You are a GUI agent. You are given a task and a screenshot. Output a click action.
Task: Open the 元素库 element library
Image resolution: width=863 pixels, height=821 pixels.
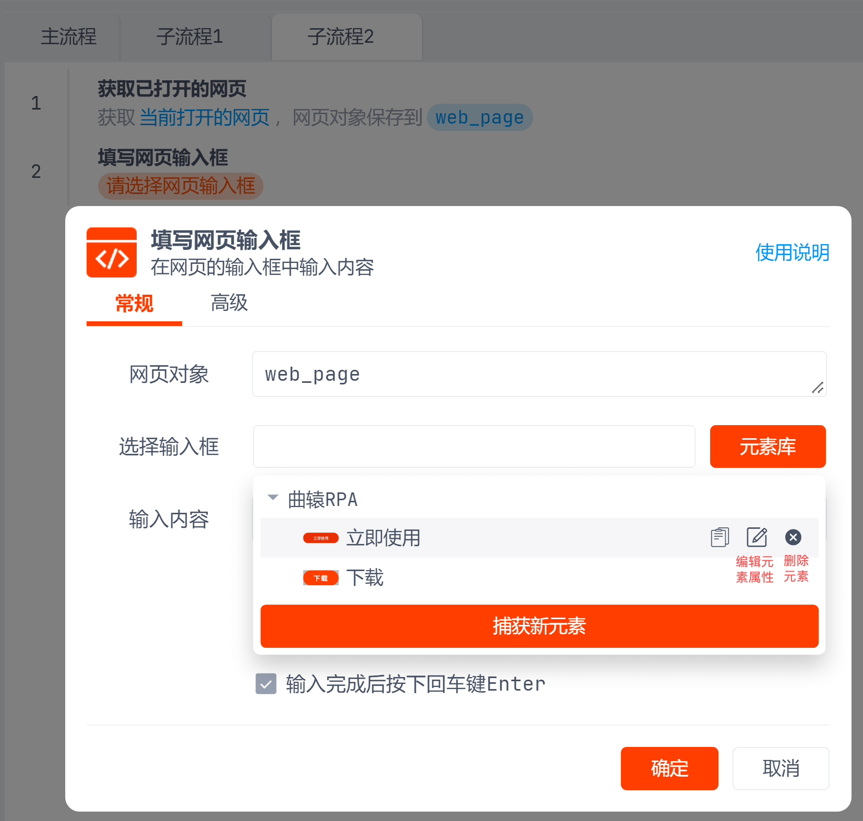coord(768,446)
